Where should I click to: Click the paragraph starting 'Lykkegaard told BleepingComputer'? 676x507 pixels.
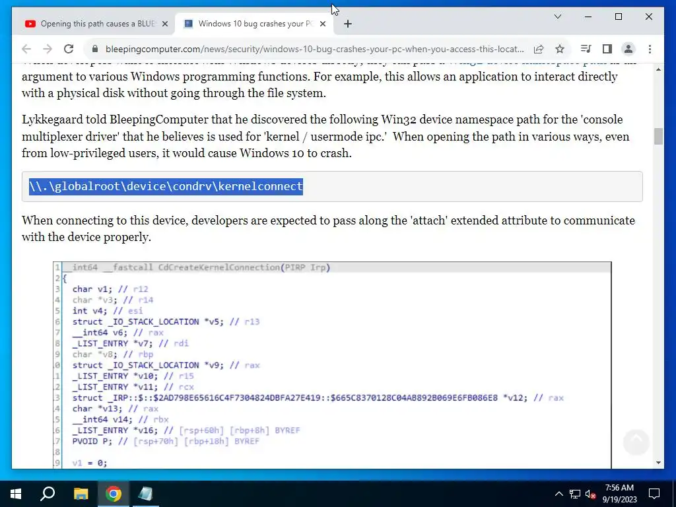tap(325, 136)
